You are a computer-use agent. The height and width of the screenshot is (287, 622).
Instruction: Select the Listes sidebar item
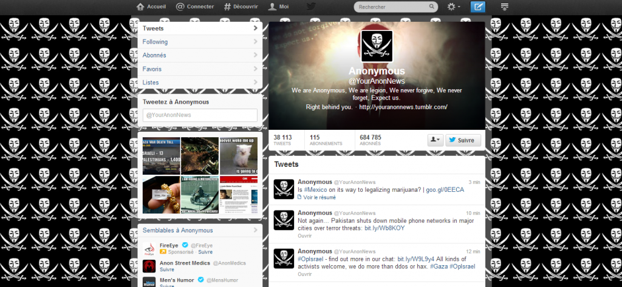(200, 83)
